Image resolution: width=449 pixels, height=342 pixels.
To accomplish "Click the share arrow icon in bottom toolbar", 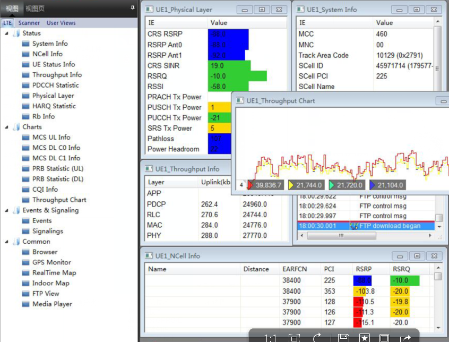I will (x=405, y=339).
